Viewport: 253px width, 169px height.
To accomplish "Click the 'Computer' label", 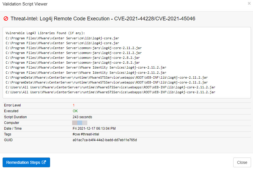I will [12, 123].
